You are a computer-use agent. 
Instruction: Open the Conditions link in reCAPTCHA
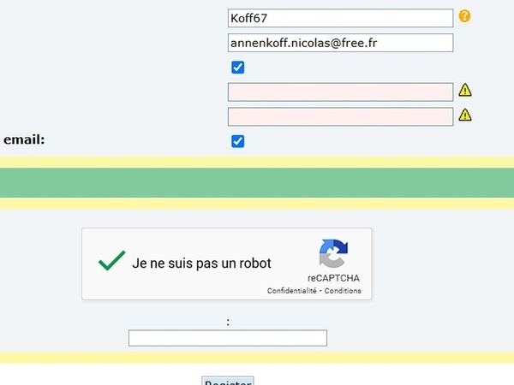pyautogui.click(x=344, y=291)
